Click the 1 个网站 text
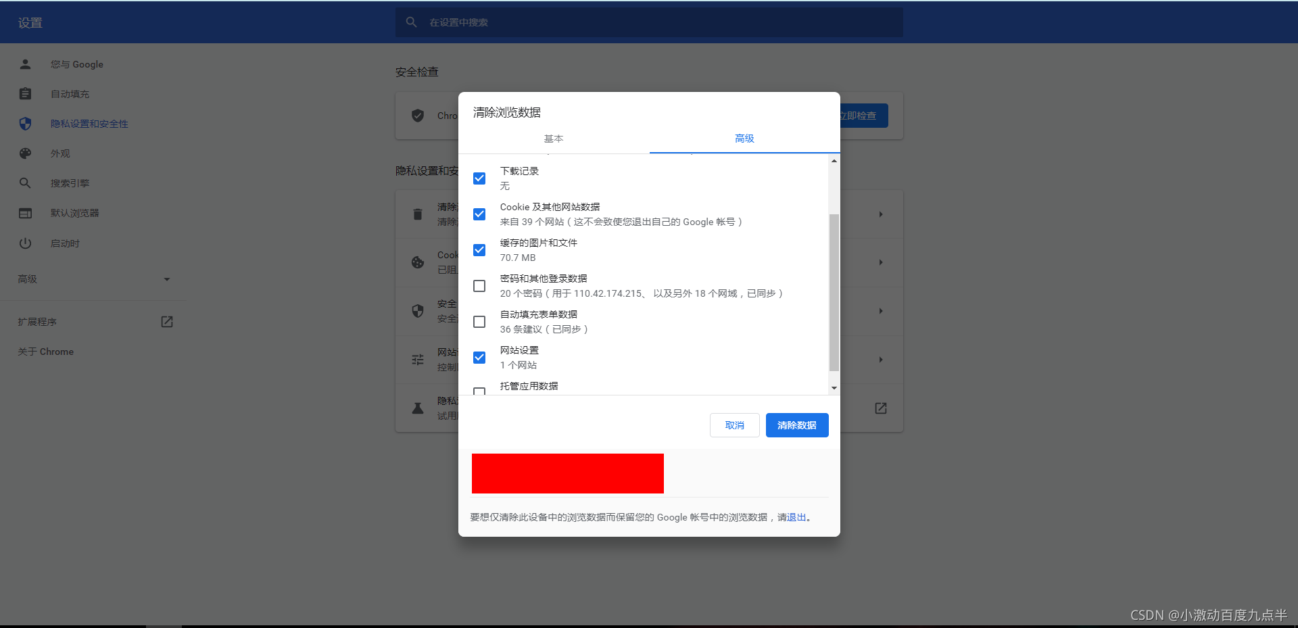Screen dimensions: 1298x628 [x=519, y=365]
